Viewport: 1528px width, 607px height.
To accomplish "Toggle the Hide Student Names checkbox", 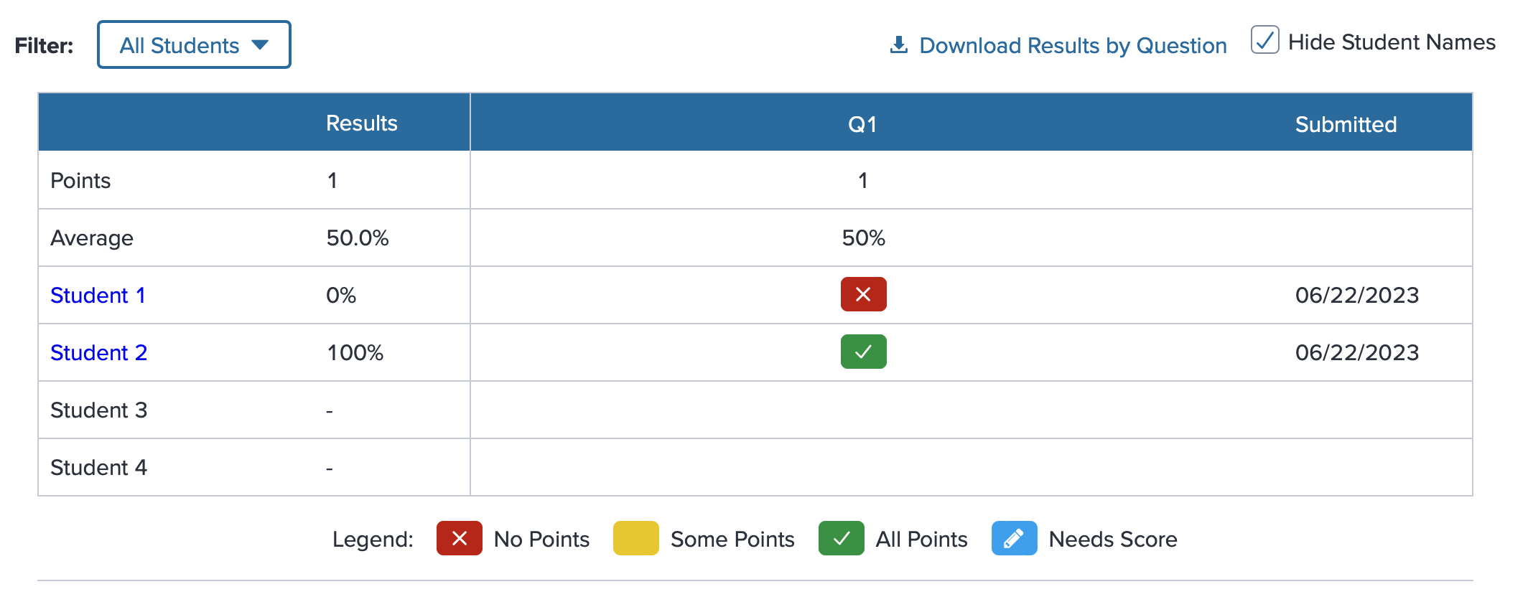I will (x=1264, y=40).
